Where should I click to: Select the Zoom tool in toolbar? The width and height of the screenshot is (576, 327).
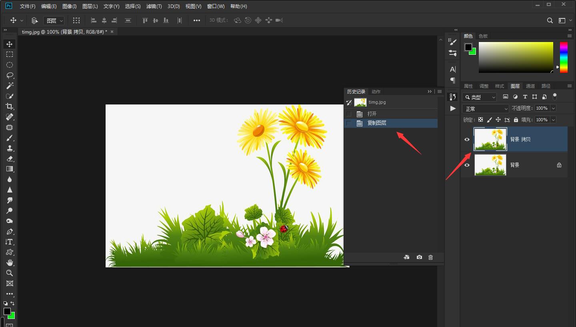10,273
